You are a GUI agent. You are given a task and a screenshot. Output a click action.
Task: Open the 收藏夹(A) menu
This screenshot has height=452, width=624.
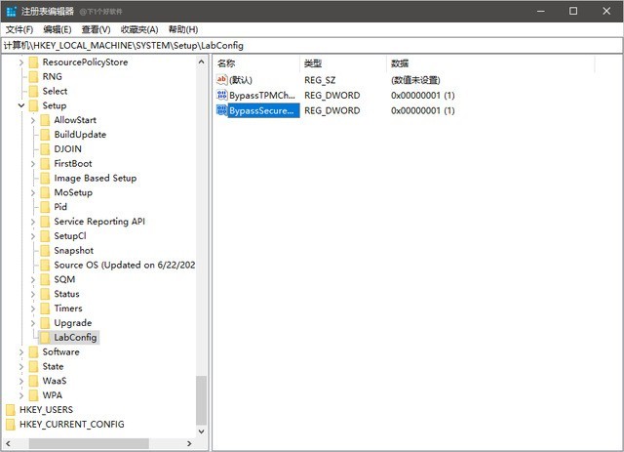(x=139, y=29)
